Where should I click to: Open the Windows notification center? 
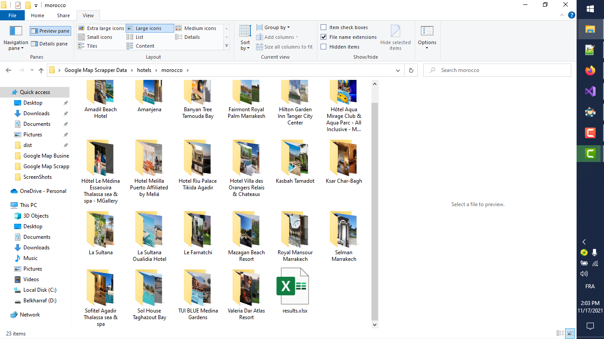point(590,326)
